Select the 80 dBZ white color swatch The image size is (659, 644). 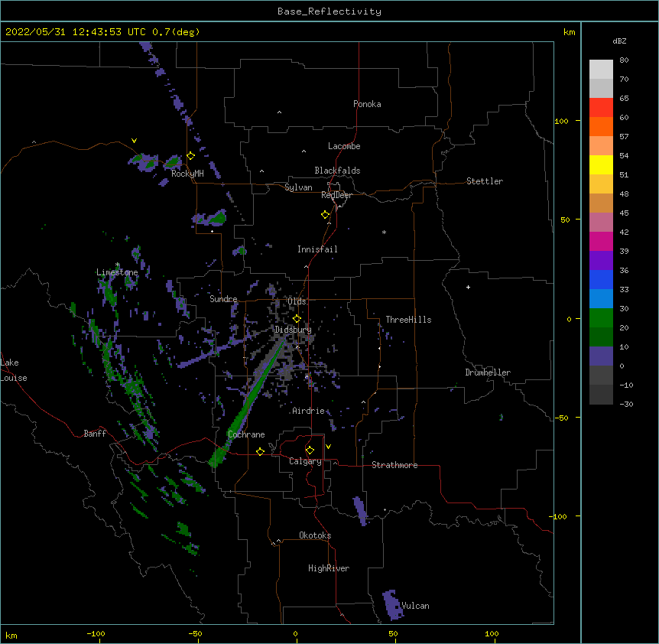[601, 70]
